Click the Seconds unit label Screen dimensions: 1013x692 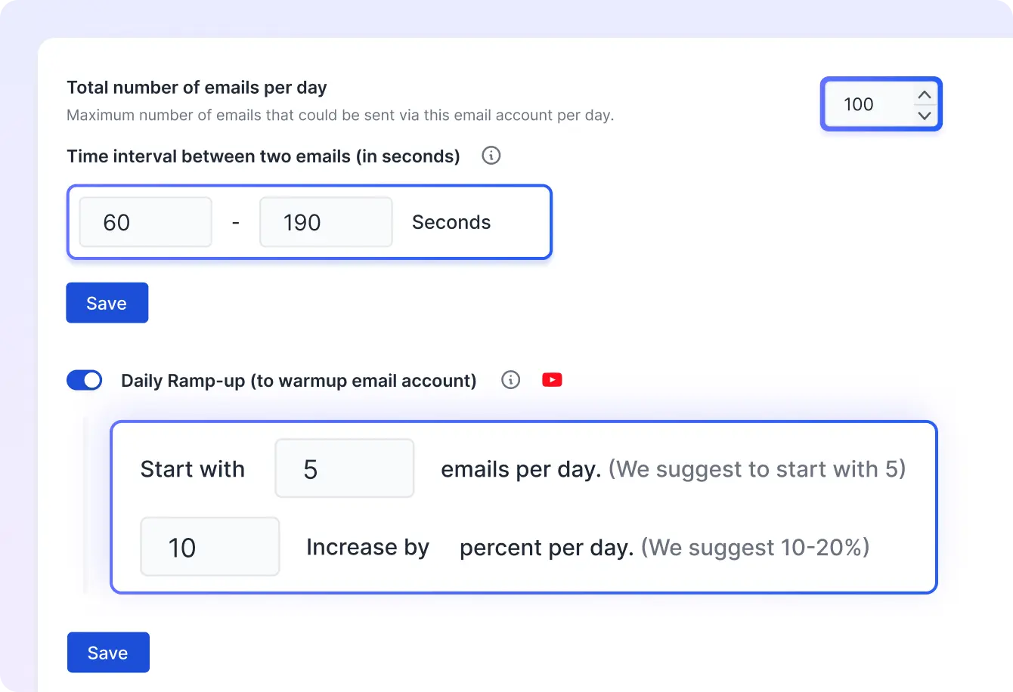tap(451, 222)
